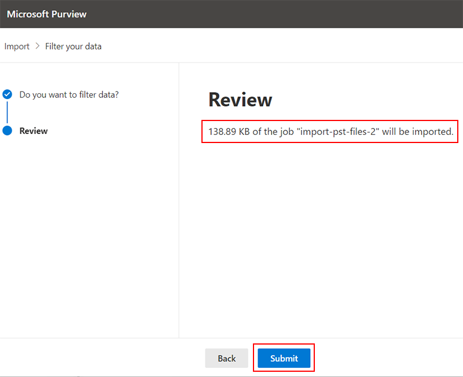Click the blue Submit button
Screen dimensions: 463x377
(x=284, y=358)
